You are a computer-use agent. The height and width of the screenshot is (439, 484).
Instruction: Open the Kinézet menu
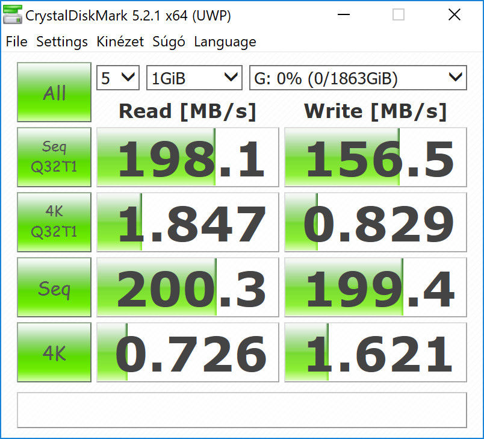tap(120, 42)
